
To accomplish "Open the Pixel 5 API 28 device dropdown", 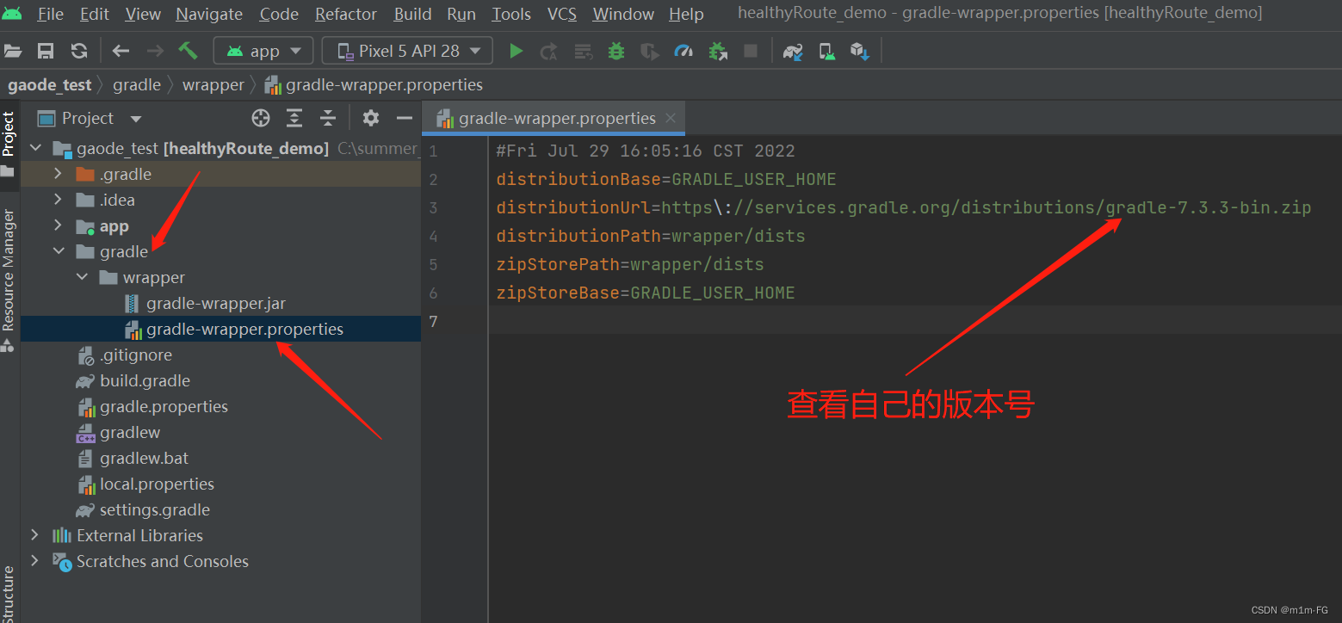I will click(x=406, y=50).
